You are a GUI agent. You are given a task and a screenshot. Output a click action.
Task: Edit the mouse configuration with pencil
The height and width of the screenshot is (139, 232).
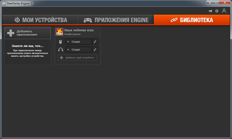click(x=95, y=42)
